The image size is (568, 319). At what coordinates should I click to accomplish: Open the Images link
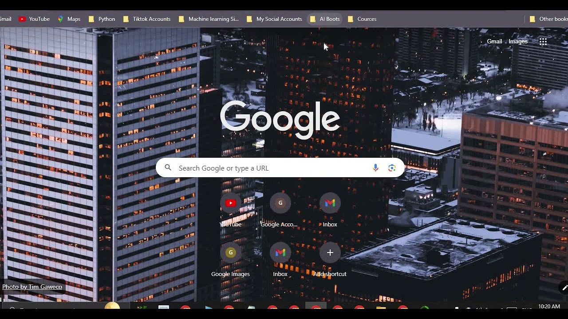point(518,42)
